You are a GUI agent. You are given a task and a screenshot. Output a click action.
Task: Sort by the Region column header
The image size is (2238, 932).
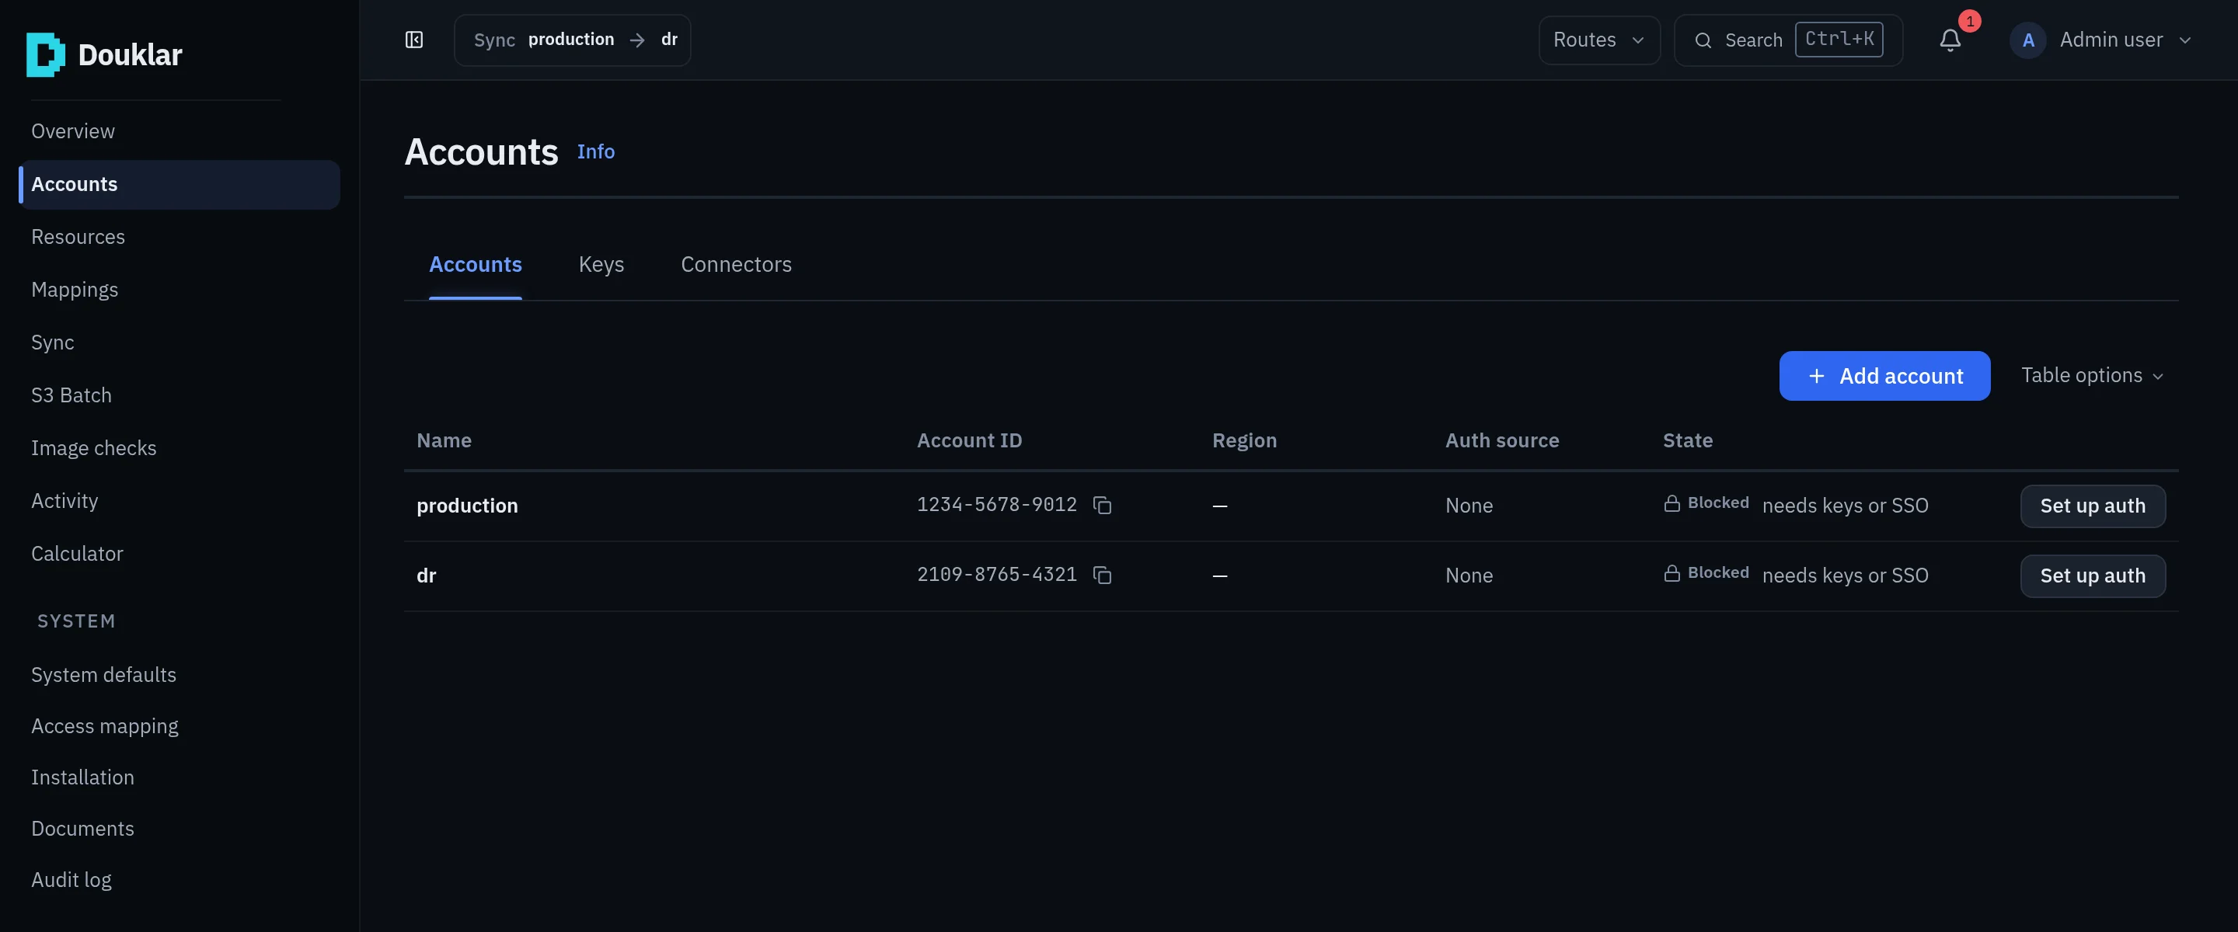tap(1244, 440)
